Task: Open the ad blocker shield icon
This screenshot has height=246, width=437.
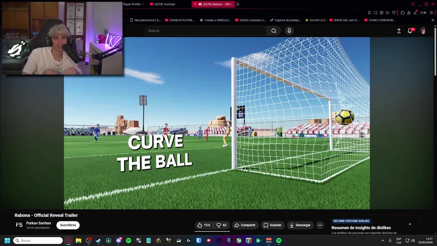Action: 381,13
